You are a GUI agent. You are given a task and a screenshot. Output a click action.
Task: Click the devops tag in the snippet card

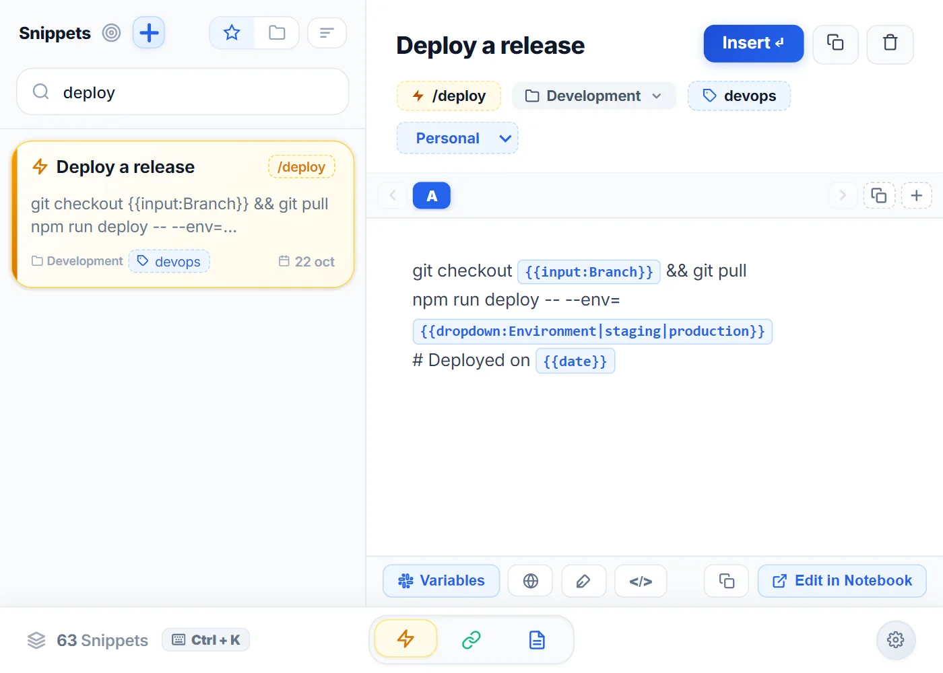point(169,261)
